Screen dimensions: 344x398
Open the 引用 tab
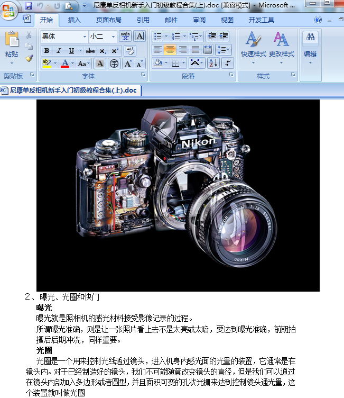coord(143,20)
